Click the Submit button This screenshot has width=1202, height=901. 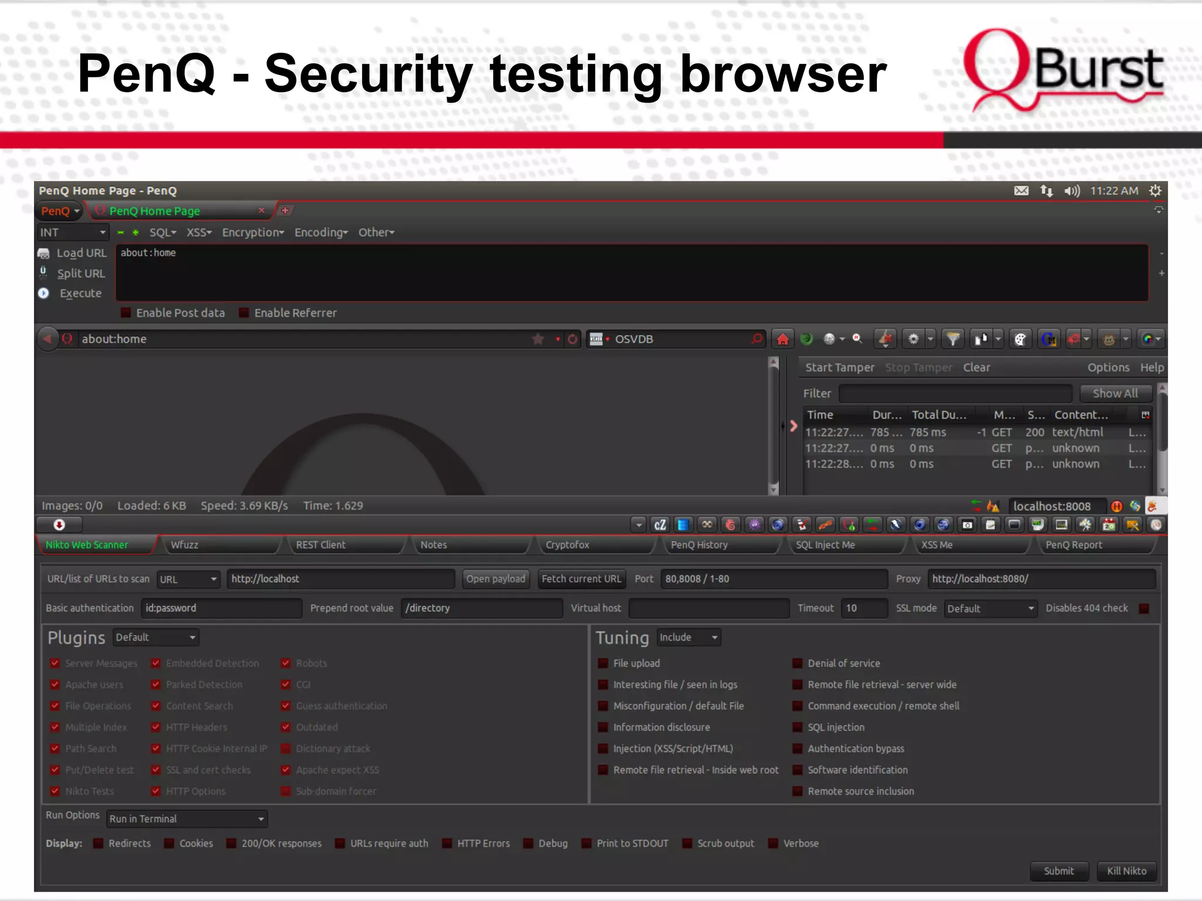tap(1059, 871)
